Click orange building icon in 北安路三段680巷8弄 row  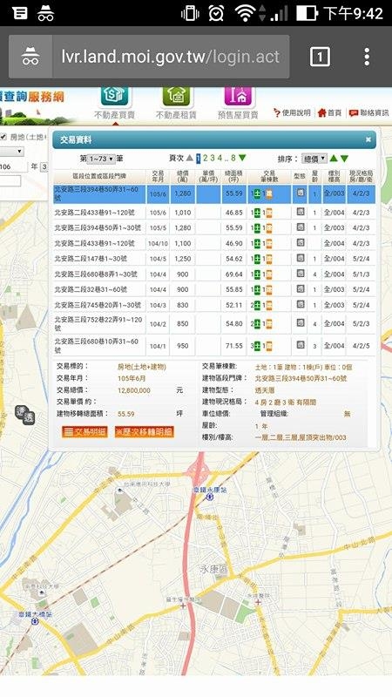click(269, 274)
